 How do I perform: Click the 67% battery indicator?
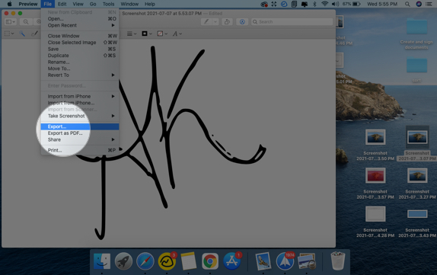351,4
